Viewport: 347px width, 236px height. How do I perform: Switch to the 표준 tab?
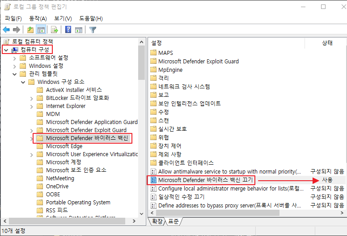(173, 221)
